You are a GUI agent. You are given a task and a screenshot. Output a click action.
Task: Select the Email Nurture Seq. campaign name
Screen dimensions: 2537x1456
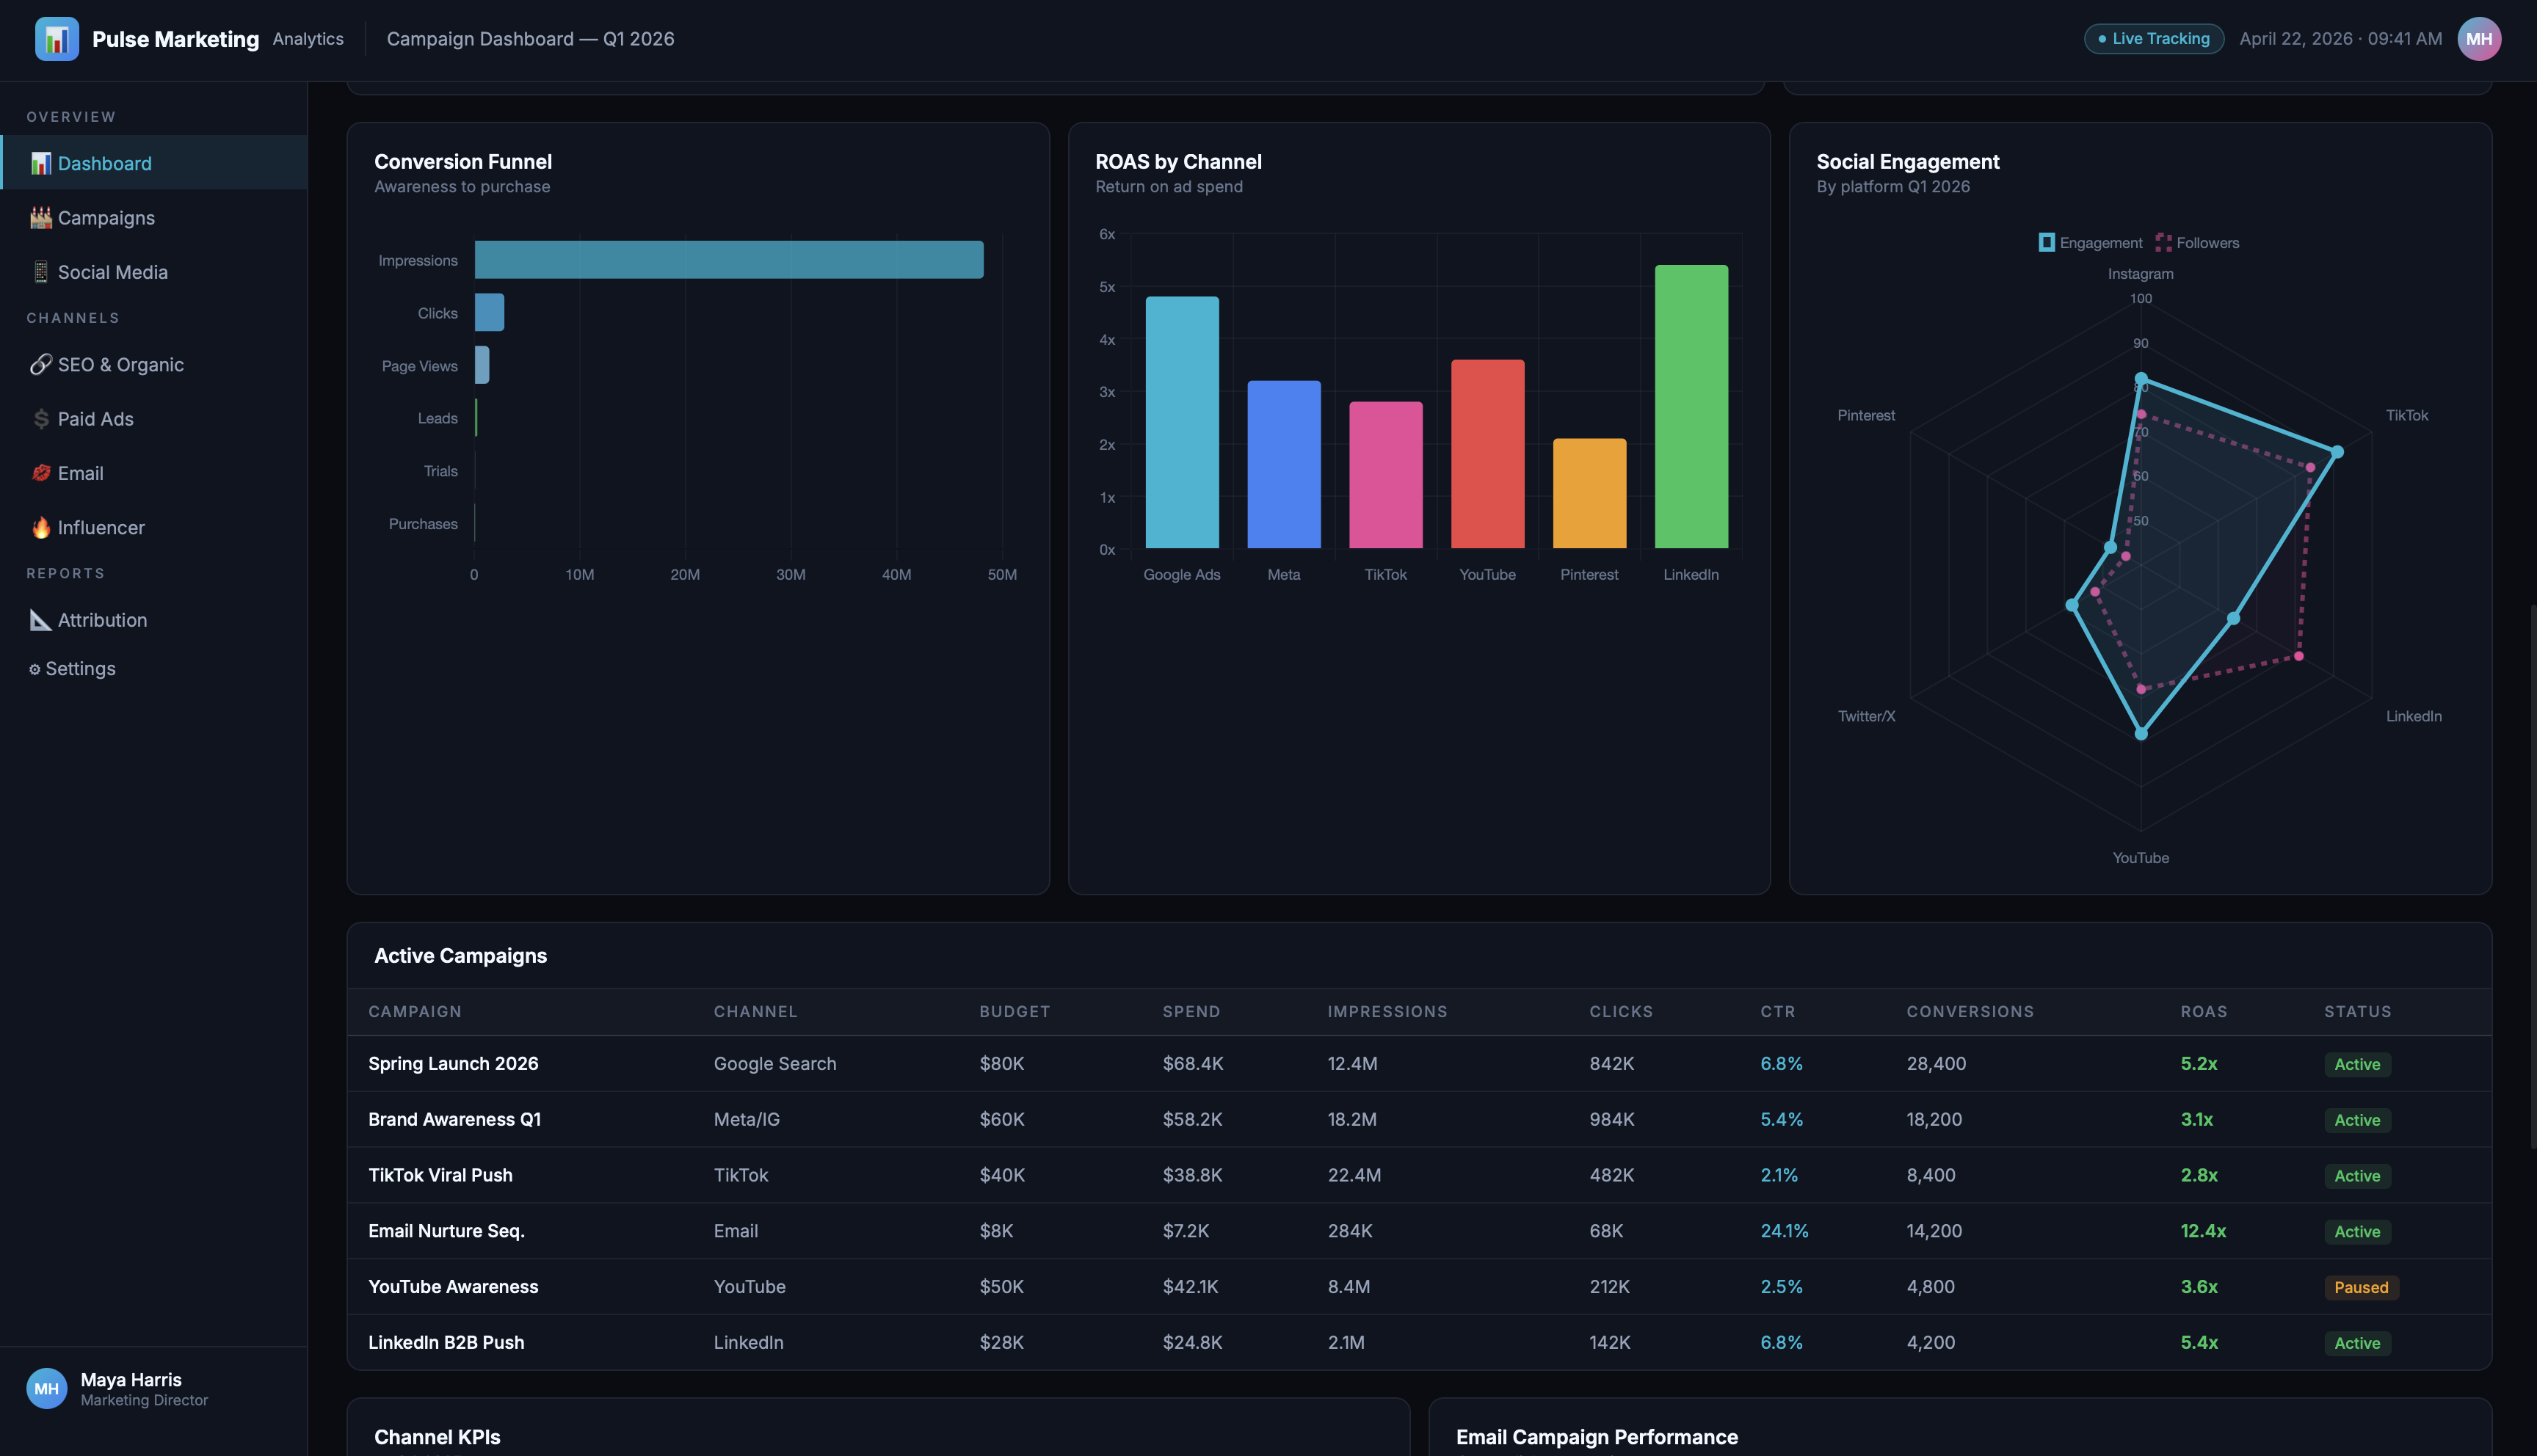[x=446, y=1231]
